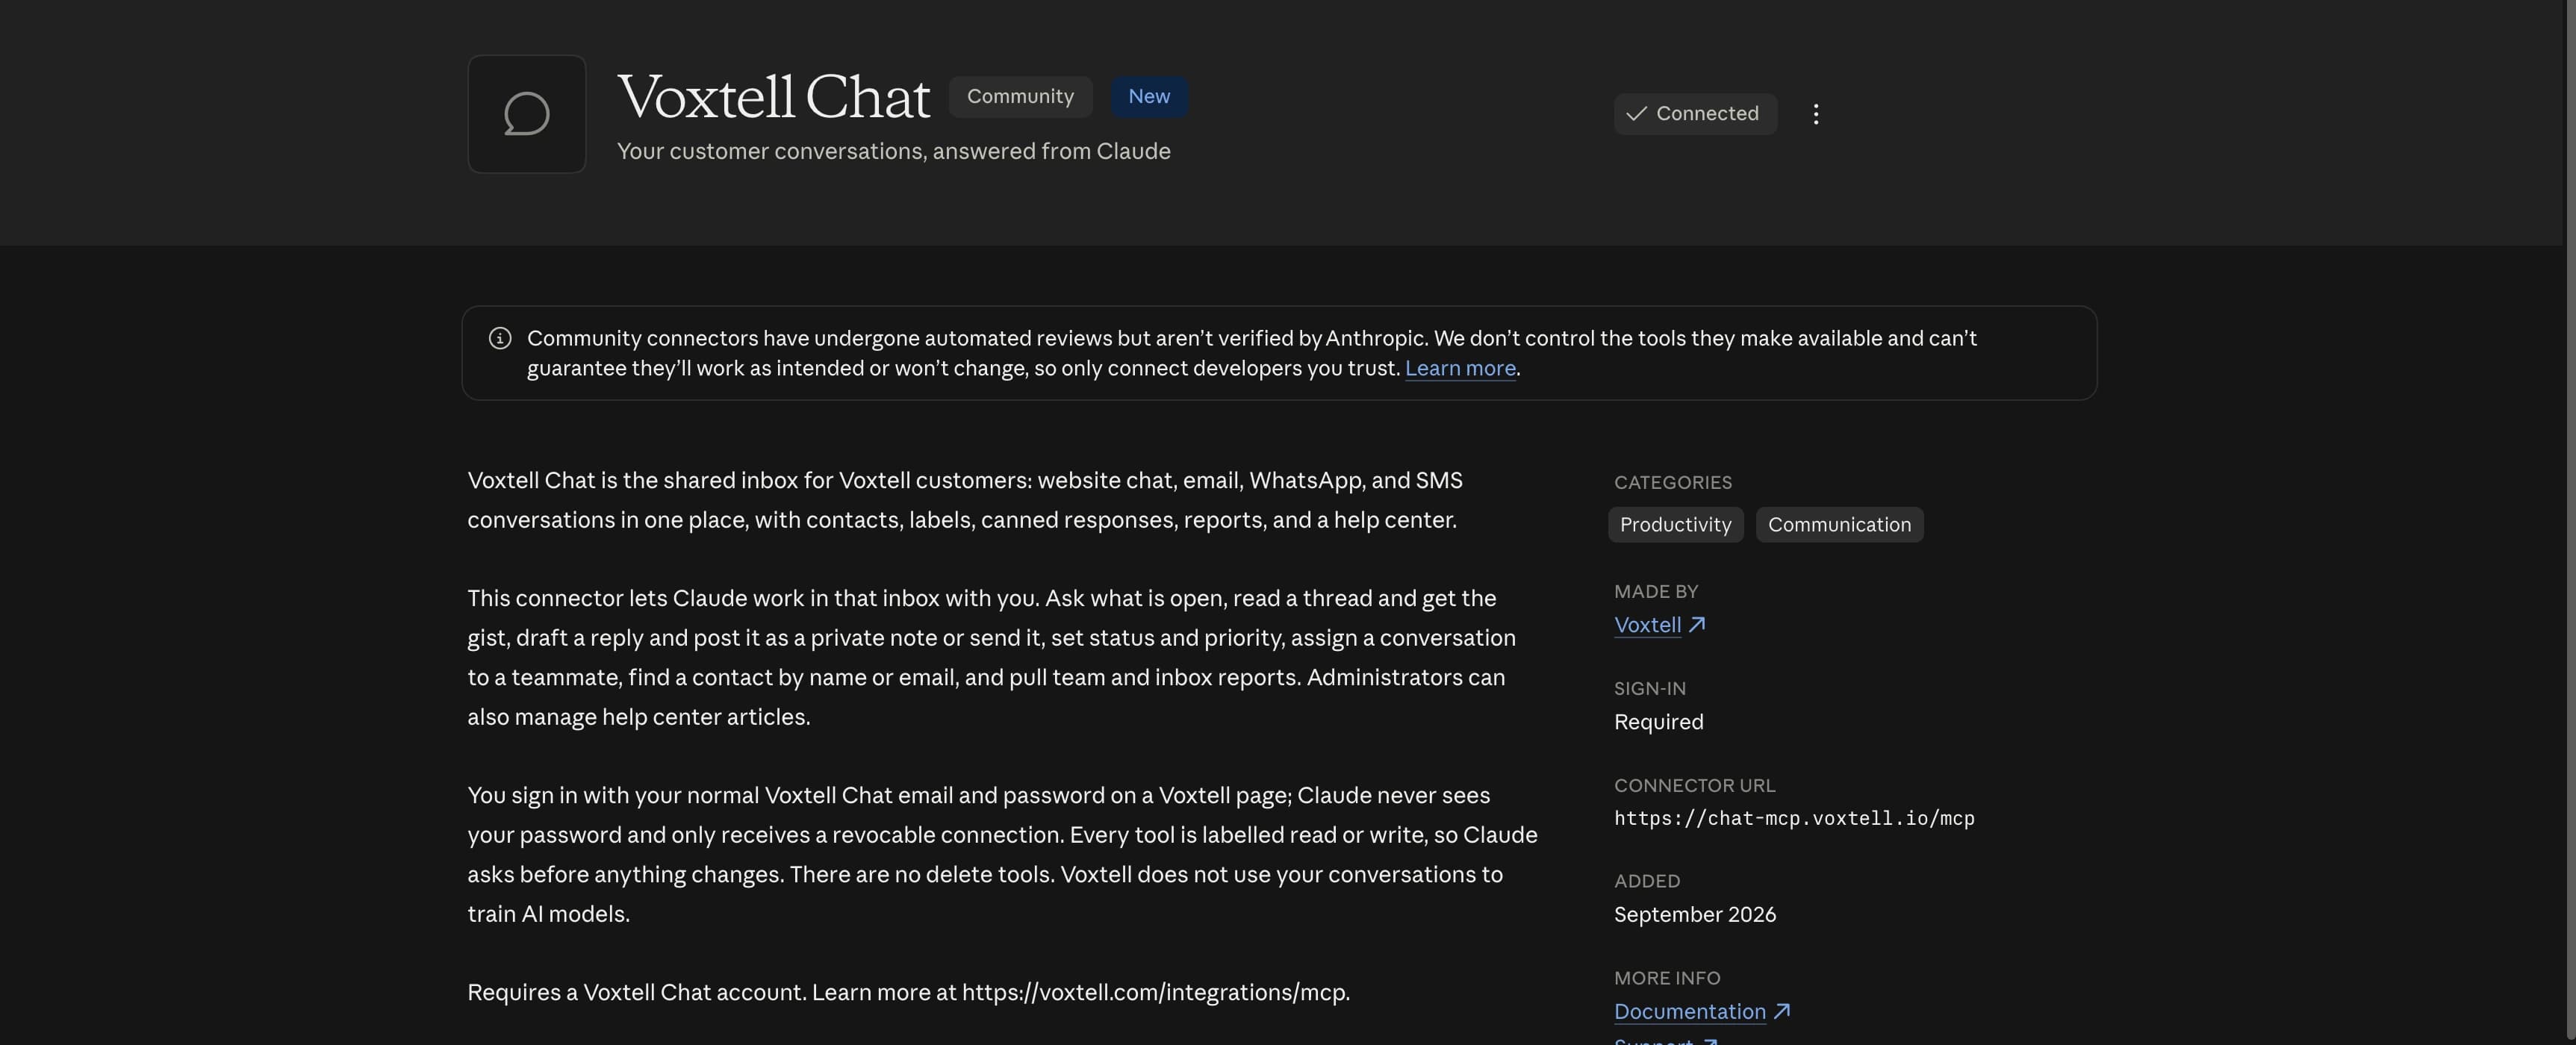Select the Productivity category tag

click(x=1675, y=525)
